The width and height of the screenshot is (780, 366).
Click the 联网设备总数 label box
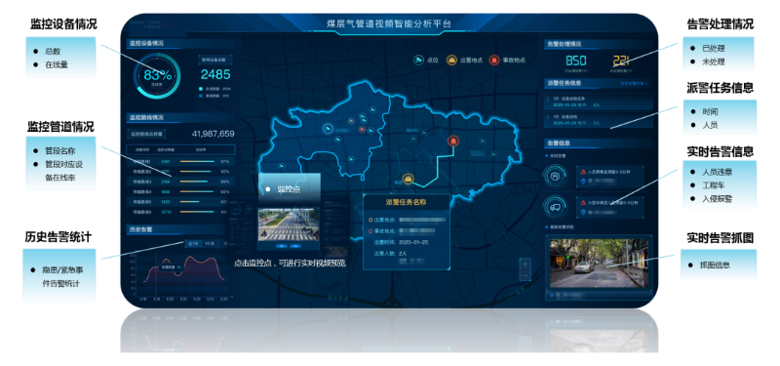coord(215,60)
